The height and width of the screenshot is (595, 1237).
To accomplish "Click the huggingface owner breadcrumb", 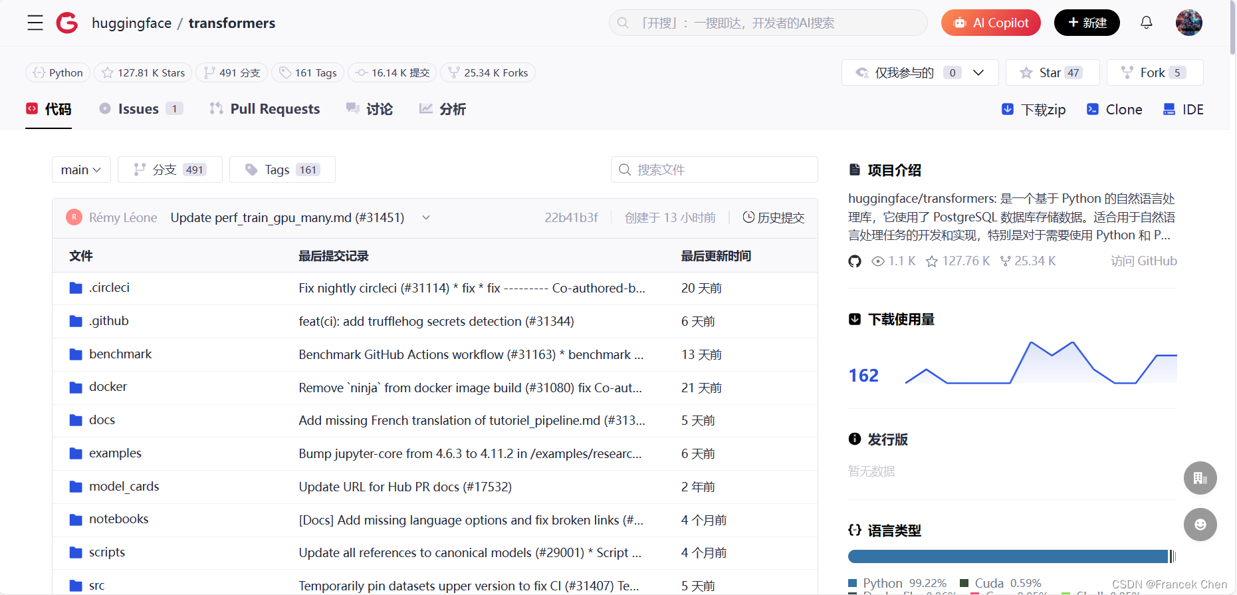I will (132, 23).
